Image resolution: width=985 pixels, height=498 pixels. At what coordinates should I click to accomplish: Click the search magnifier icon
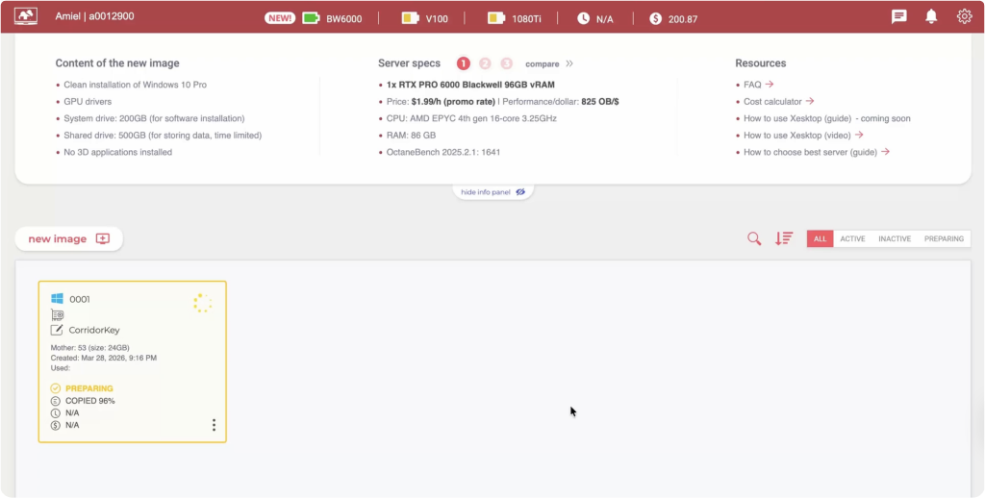[754, 238]
